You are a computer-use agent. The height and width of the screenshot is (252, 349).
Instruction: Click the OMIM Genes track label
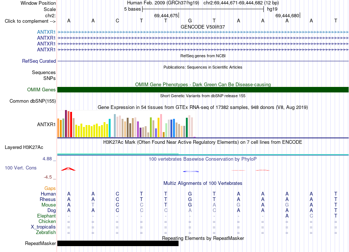42,90
